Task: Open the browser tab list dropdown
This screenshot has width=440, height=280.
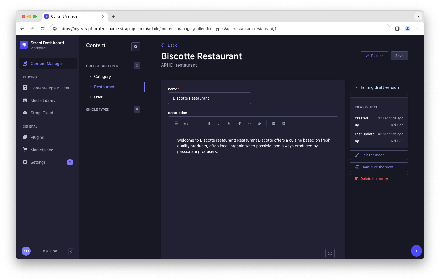Action: pos(418,16)
